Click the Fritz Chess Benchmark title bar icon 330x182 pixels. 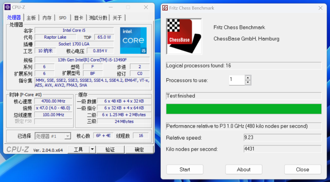click(165, 8)
